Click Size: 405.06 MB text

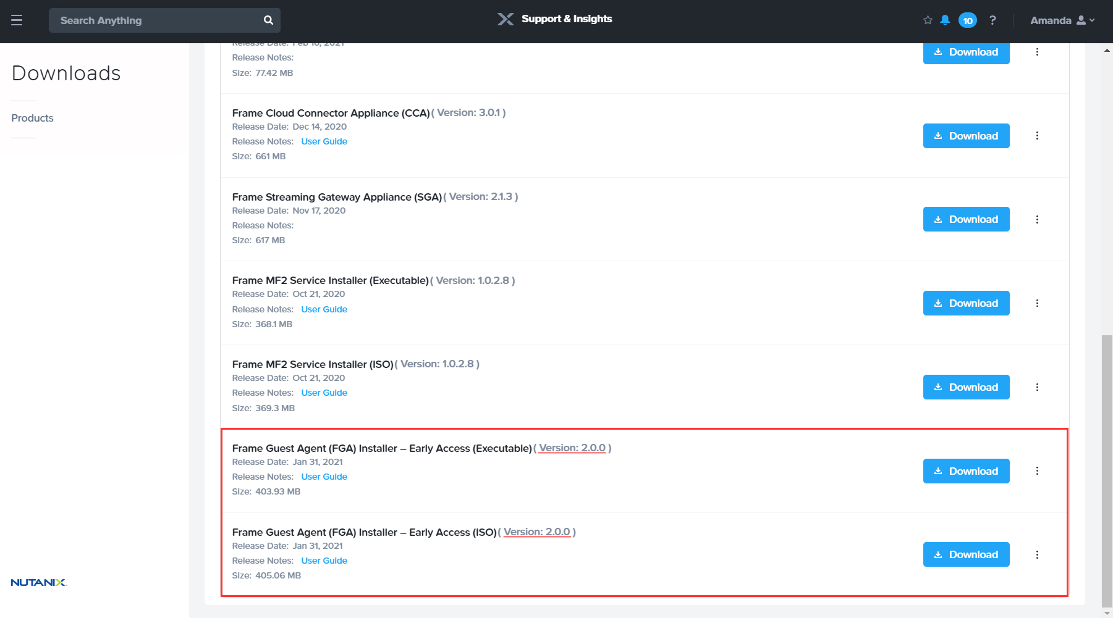pos(266,575)
